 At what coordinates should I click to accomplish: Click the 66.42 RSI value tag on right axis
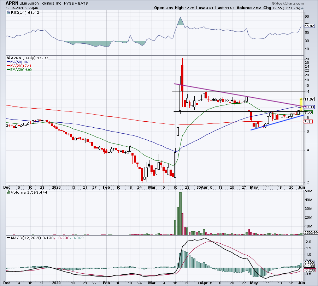click(x=309, y=26)
